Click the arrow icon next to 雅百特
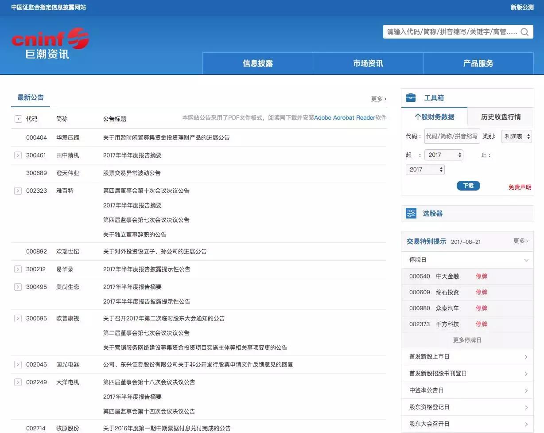The height and width of the screenshot is (433, 544). point(18,190)
